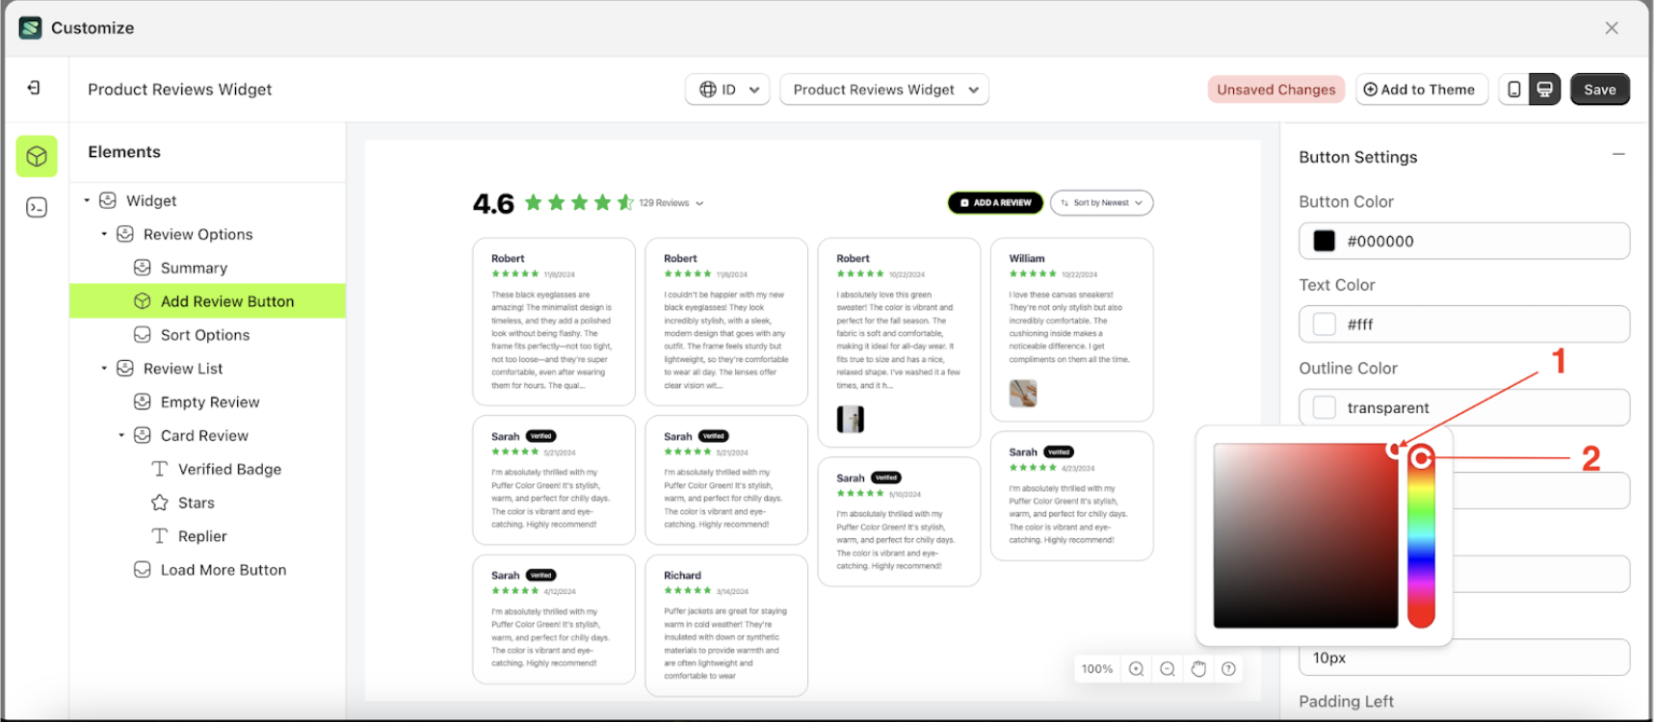Open the code console sidebar icon

pyautogui.click(x=37, y=207)
